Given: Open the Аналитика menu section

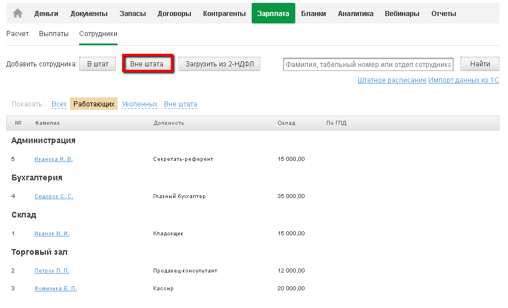Looking at the screenshot, I should [355, 14].
